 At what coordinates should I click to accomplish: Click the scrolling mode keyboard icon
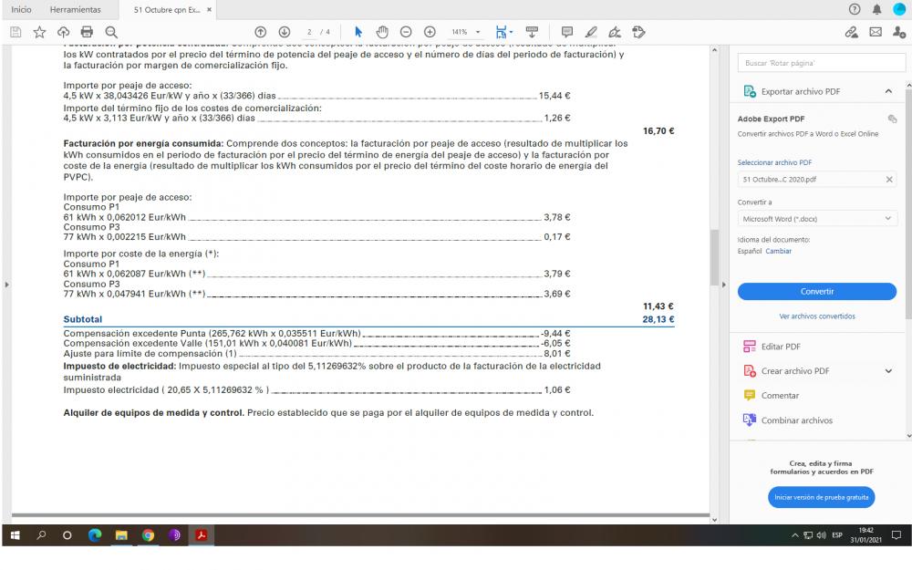pos(532,32)
